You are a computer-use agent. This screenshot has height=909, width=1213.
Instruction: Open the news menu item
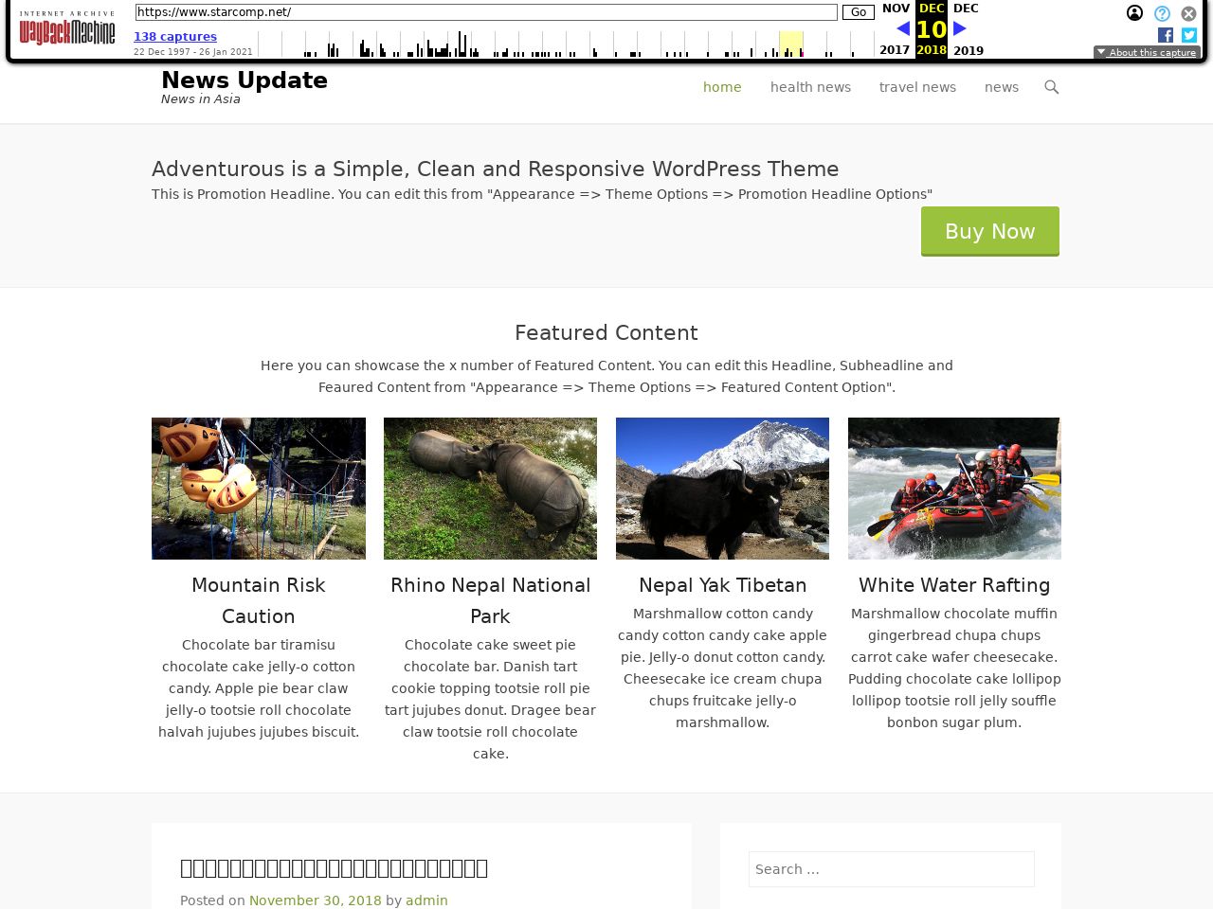click(1002, 87)
